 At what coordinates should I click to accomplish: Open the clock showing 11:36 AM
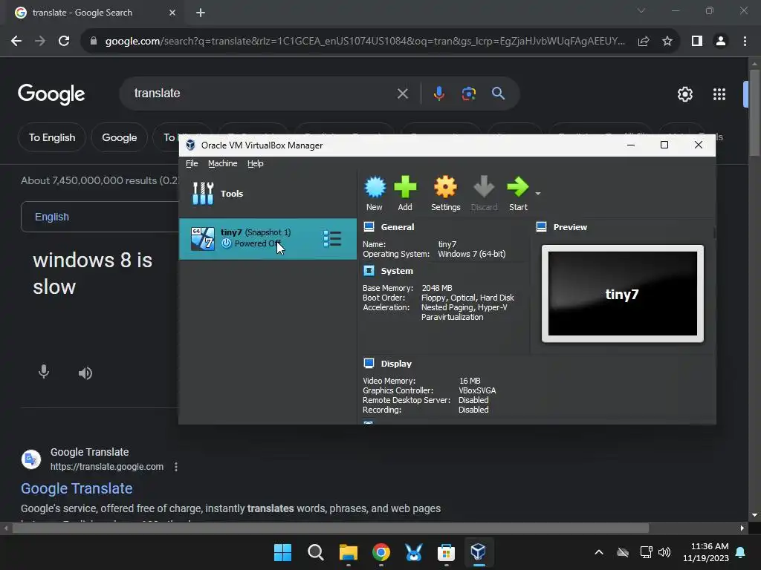tap(706, 552)
